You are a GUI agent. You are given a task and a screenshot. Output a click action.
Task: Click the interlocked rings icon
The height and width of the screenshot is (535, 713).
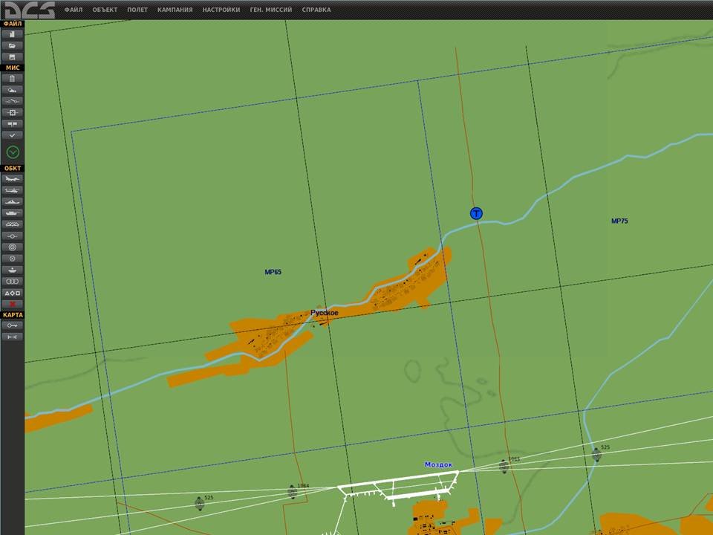(x=13, y=281)
